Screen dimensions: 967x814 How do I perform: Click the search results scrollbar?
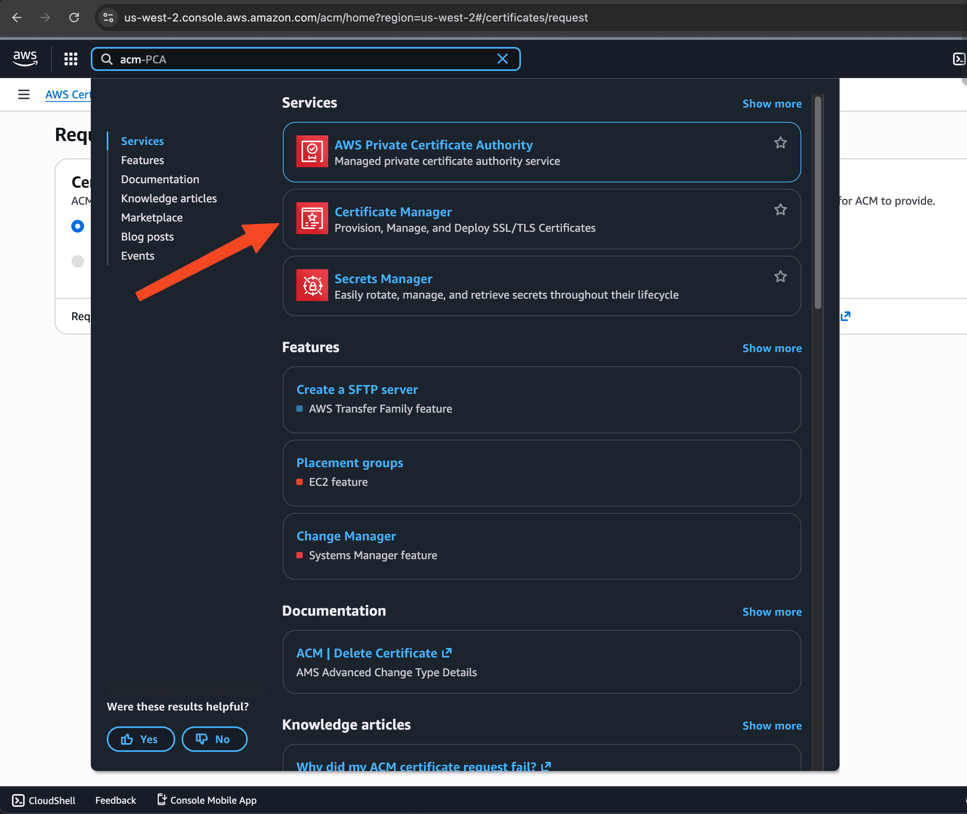point(818,203)
